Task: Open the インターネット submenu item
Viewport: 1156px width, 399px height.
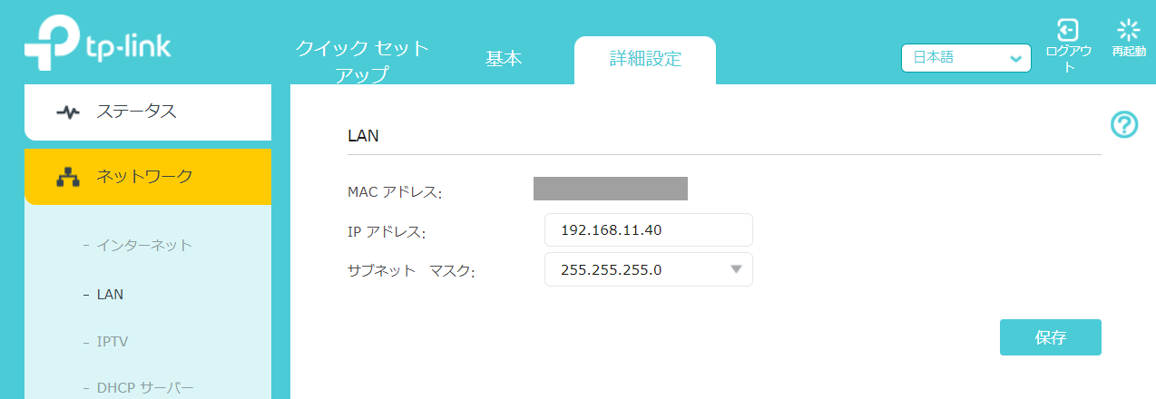Action: point(144,245)
